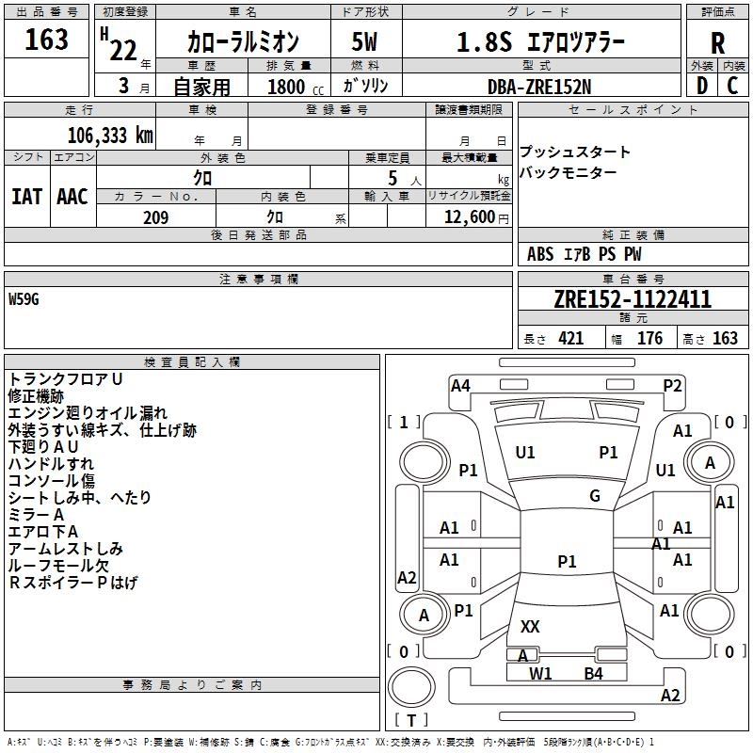
Task: Select the P2 mark on the diagram
Action: (672, 385)
